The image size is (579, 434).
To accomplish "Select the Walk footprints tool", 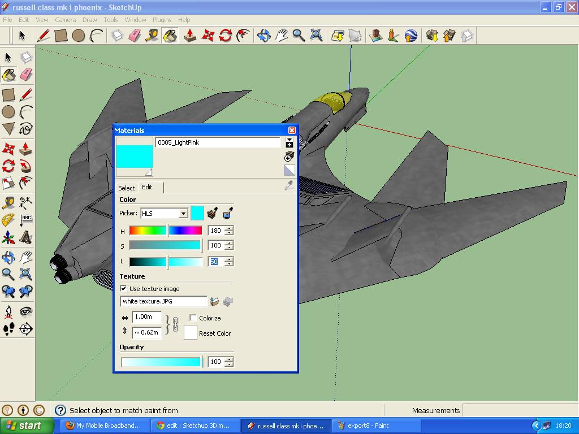I will [x=8, y=328].
